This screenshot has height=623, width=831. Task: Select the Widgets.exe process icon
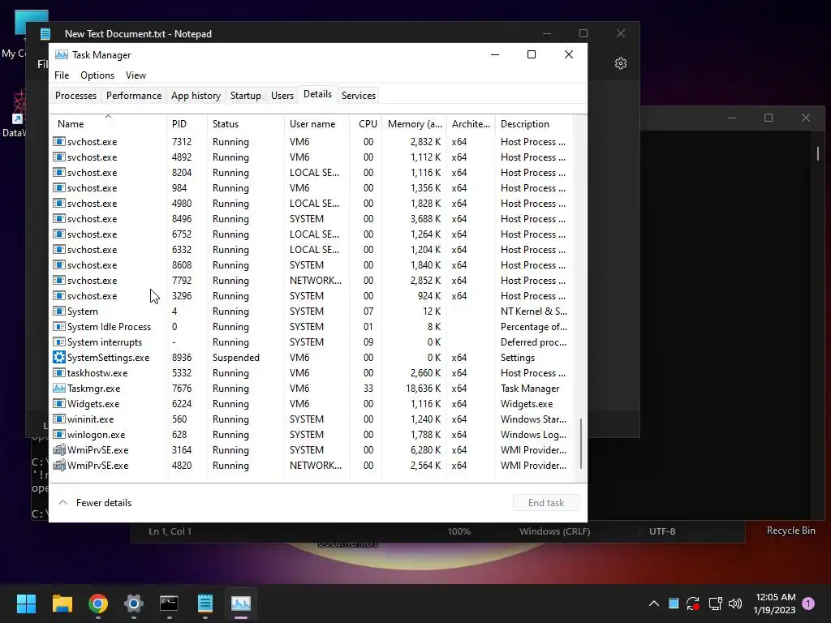59,404
